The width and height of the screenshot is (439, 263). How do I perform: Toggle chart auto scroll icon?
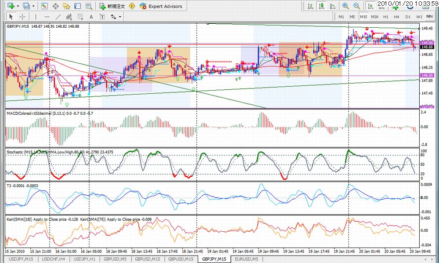coord(370,6)
